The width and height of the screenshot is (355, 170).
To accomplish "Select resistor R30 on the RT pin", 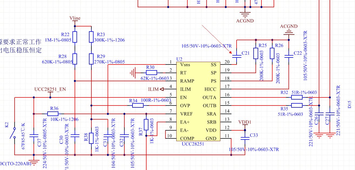I will [x=151, y=73].
